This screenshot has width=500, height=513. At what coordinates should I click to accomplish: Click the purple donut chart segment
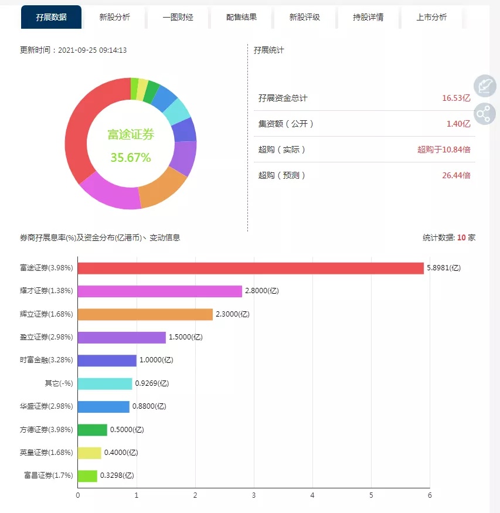tap(184, 158)
